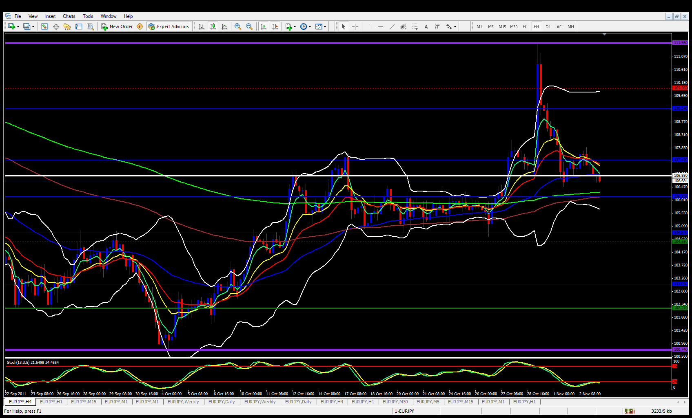Click the chart shift triangle marker
Viewport: 692px width, 418px height.
[604, 35]
